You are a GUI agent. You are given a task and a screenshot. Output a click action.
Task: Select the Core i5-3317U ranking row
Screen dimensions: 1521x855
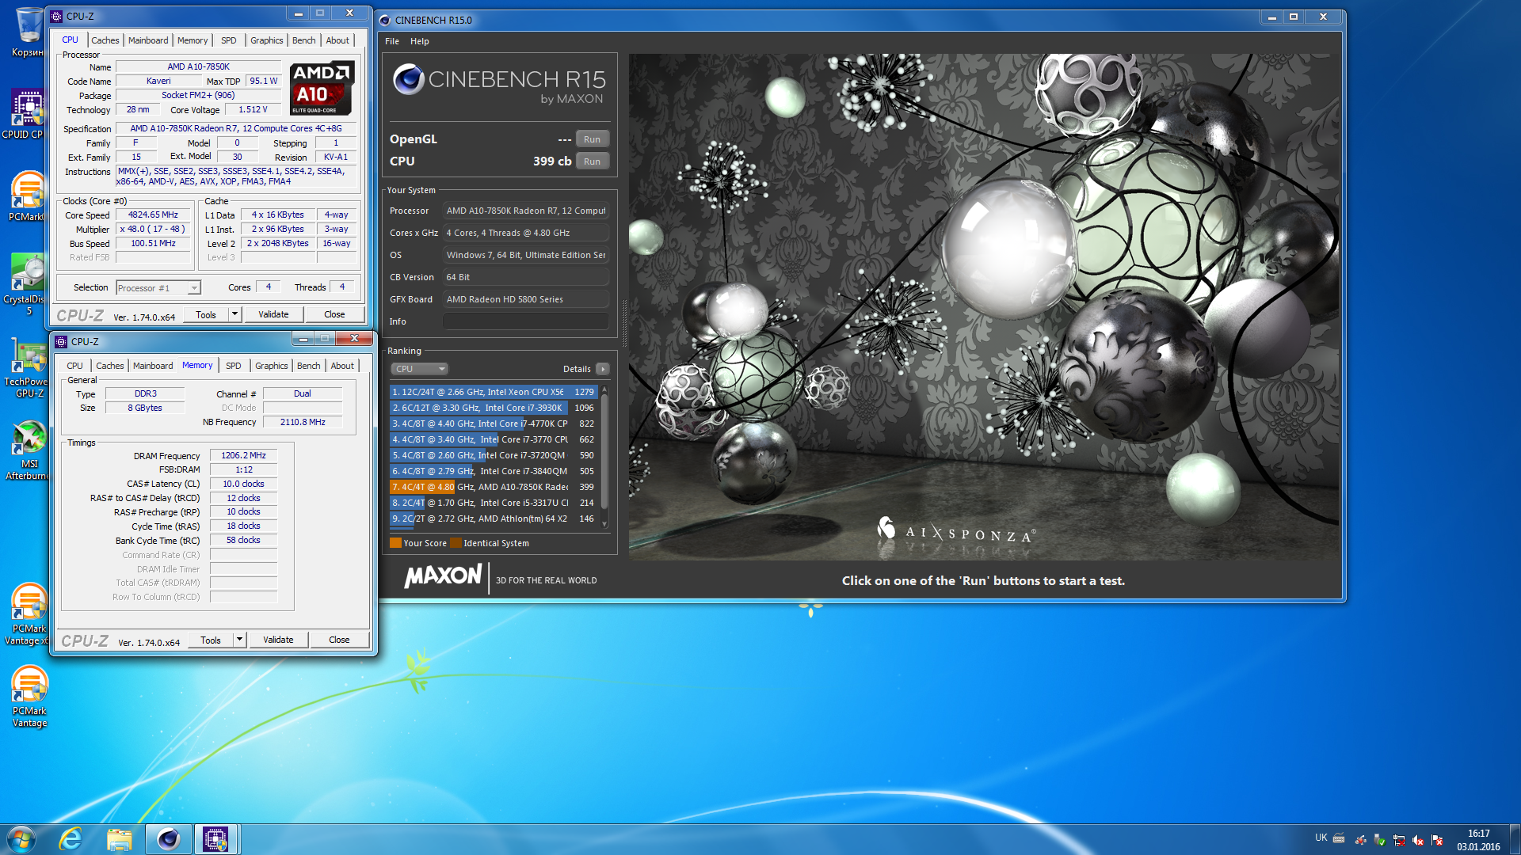(x=494, y=503)
